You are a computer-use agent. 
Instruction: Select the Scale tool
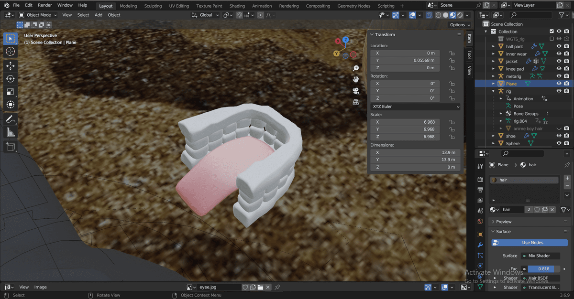point(11,92)
